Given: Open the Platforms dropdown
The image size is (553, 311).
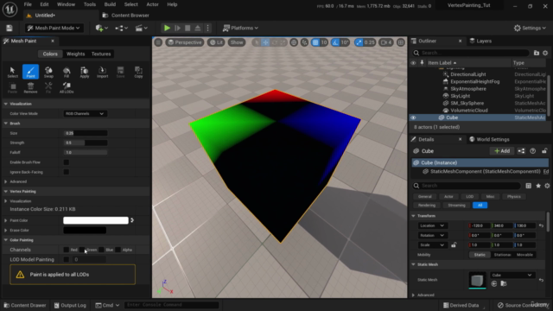Looking at the screenshot, I should (240, 28).
